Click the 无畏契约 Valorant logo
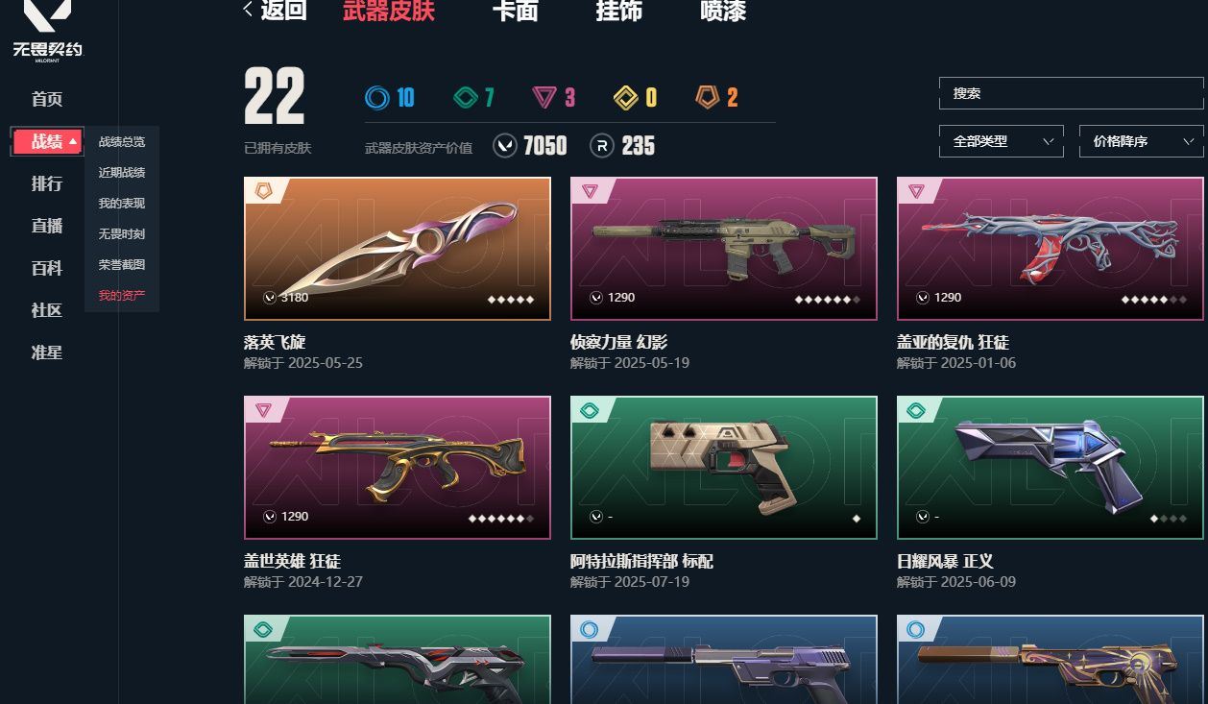The height and width of the screenshot is (704, 1208). coord(47,30)
